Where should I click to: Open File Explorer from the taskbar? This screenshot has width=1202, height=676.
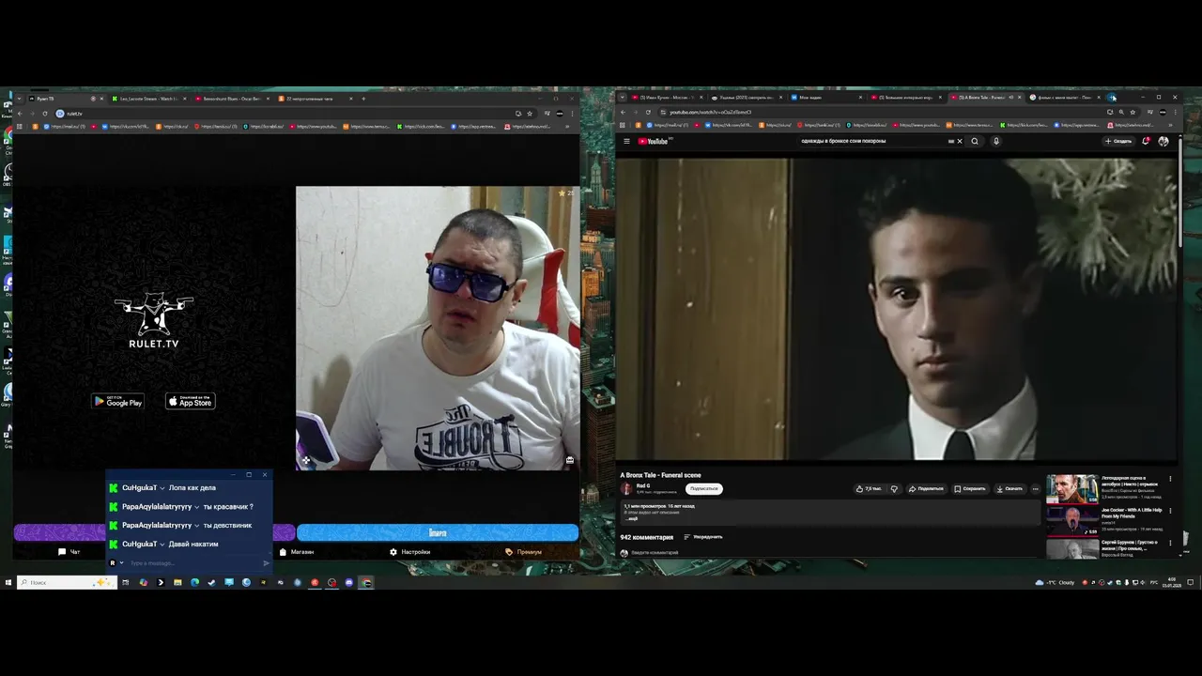(177, 582)
